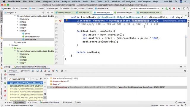Image resolution: width=190 pixels, height=107 pixels.
Task: Select next frame down arrow
Action: pyautogui.click(x=37, y=79)
